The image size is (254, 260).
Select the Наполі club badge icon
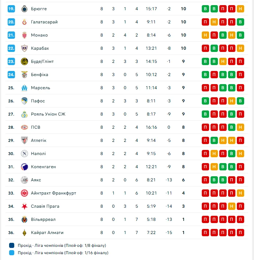pos(24,154)
